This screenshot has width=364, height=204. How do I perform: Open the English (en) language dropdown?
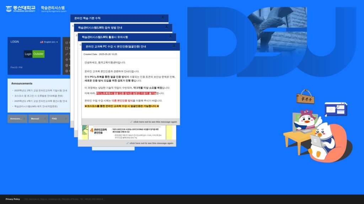(x=50, y=42)
